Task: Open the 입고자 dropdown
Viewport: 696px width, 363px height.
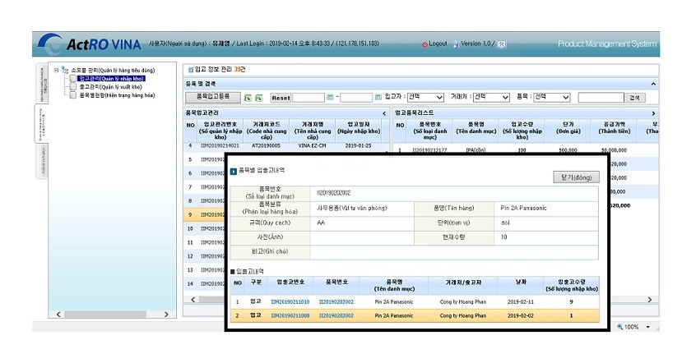Action: click(425, 97)
